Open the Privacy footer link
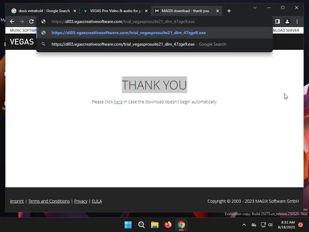The width and height of the screenshot is (309, 232). 81,201
